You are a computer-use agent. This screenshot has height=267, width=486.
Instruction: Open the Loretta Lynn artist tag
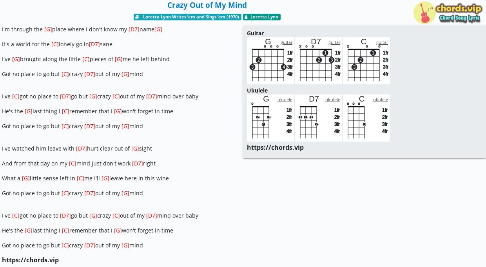(x=262, y=17)
